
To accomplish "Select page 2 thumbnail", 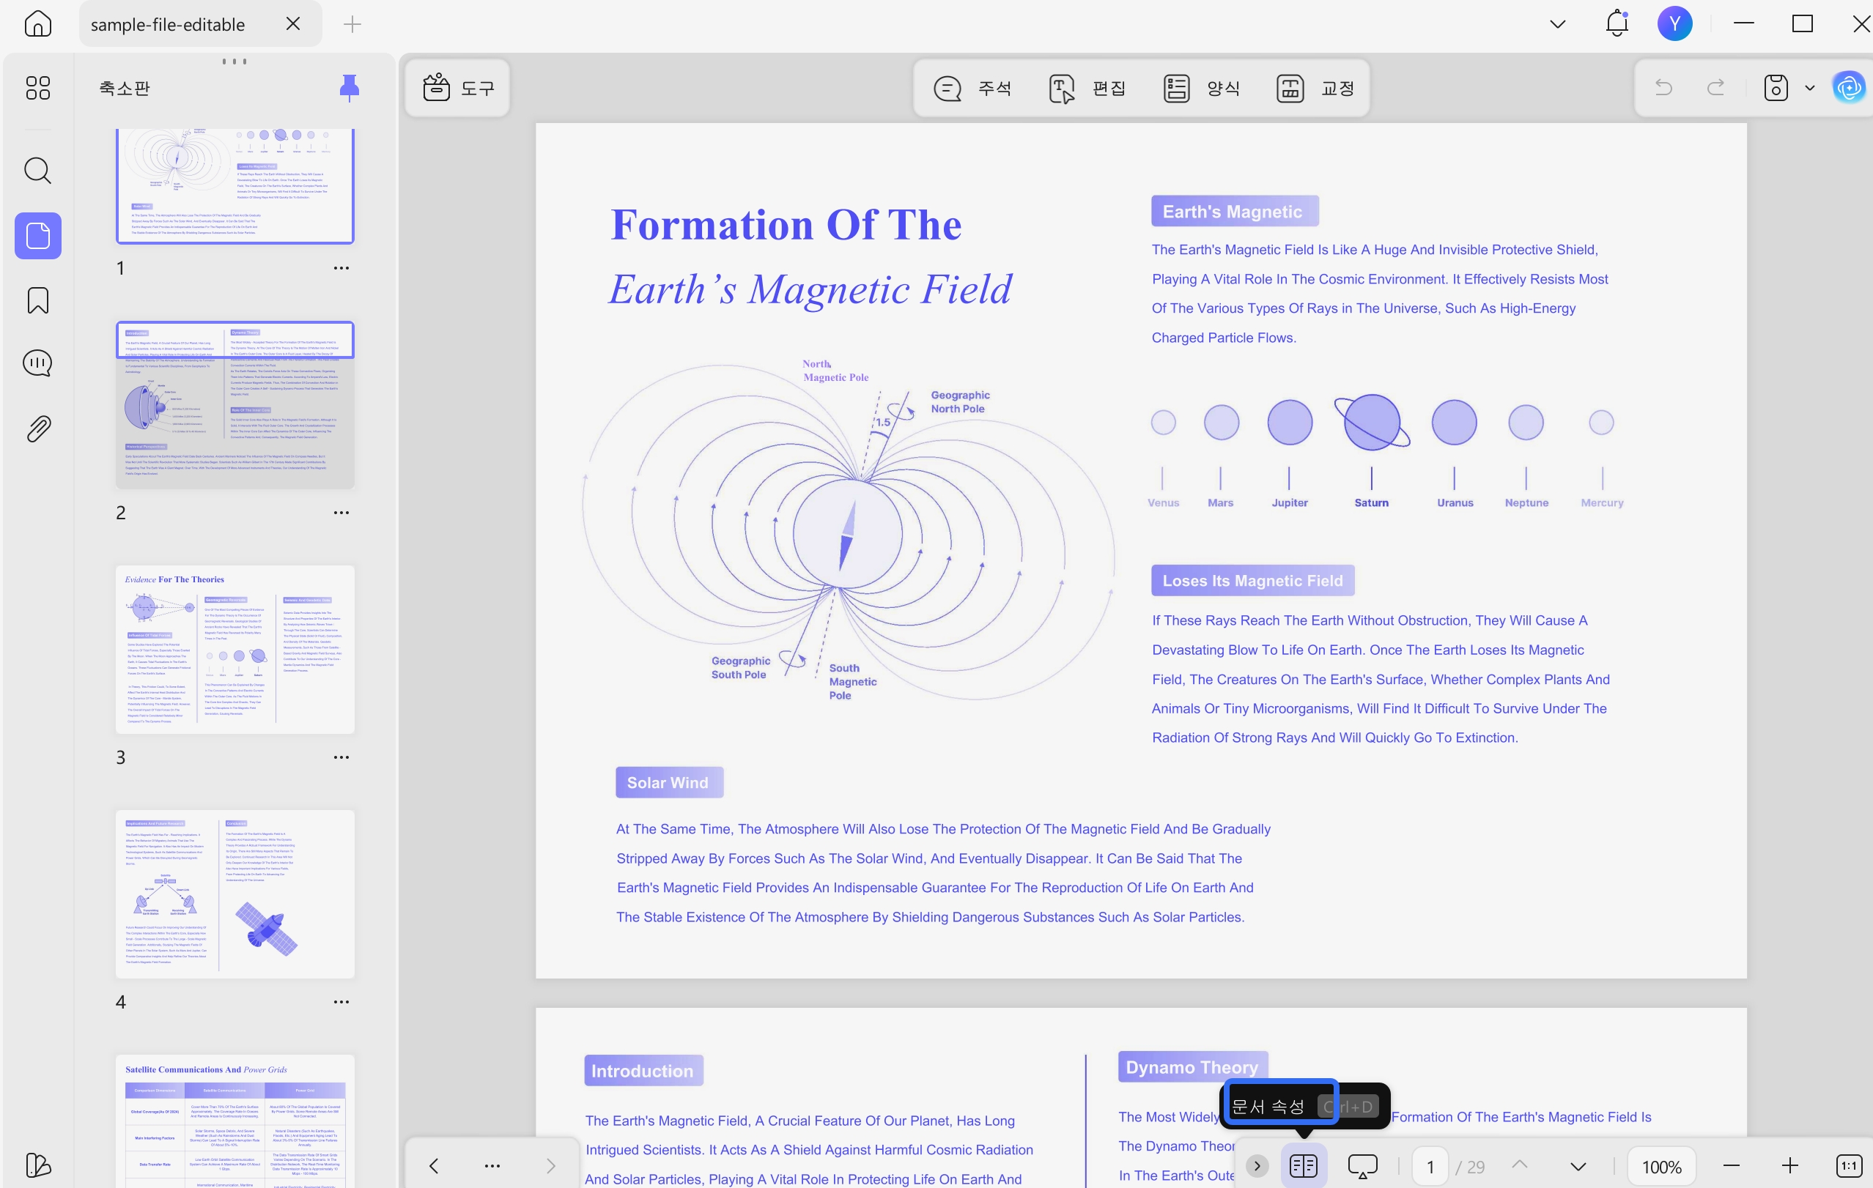I will click(235, 405).
